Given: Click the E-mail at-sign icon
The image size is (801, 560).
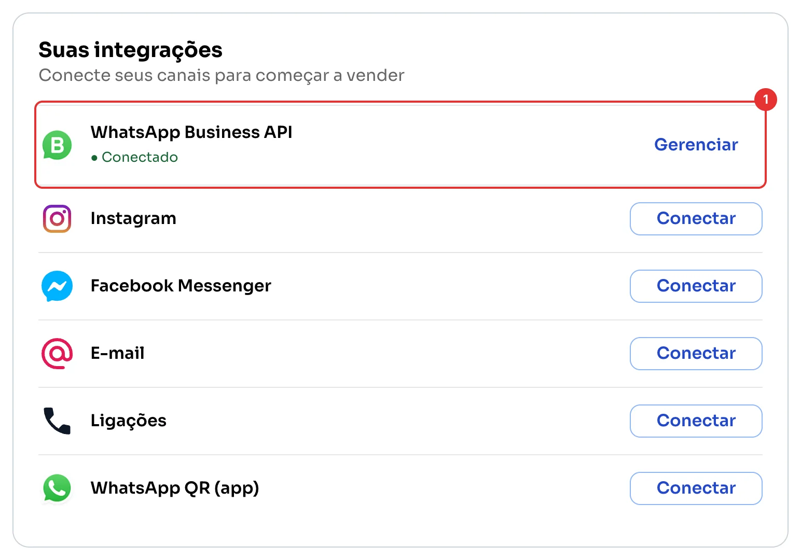Looking at the screenshot, I should (x=57, y=354).
